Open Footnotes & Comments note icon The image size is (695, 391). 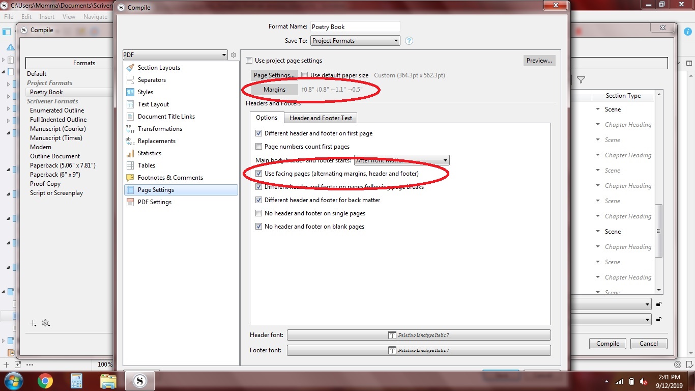click(130, 178)
